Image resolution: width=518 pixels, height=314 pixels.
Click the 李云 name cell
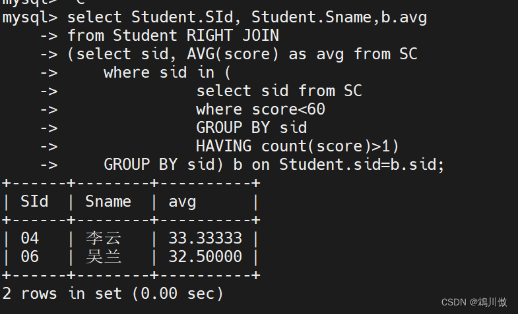(x=104, y=238)
